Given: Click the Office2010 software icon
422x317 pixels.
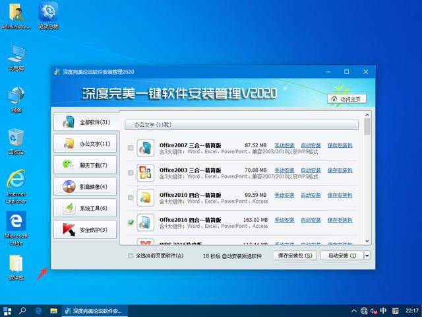Looking at the screenshot, I should click(145, 197).
